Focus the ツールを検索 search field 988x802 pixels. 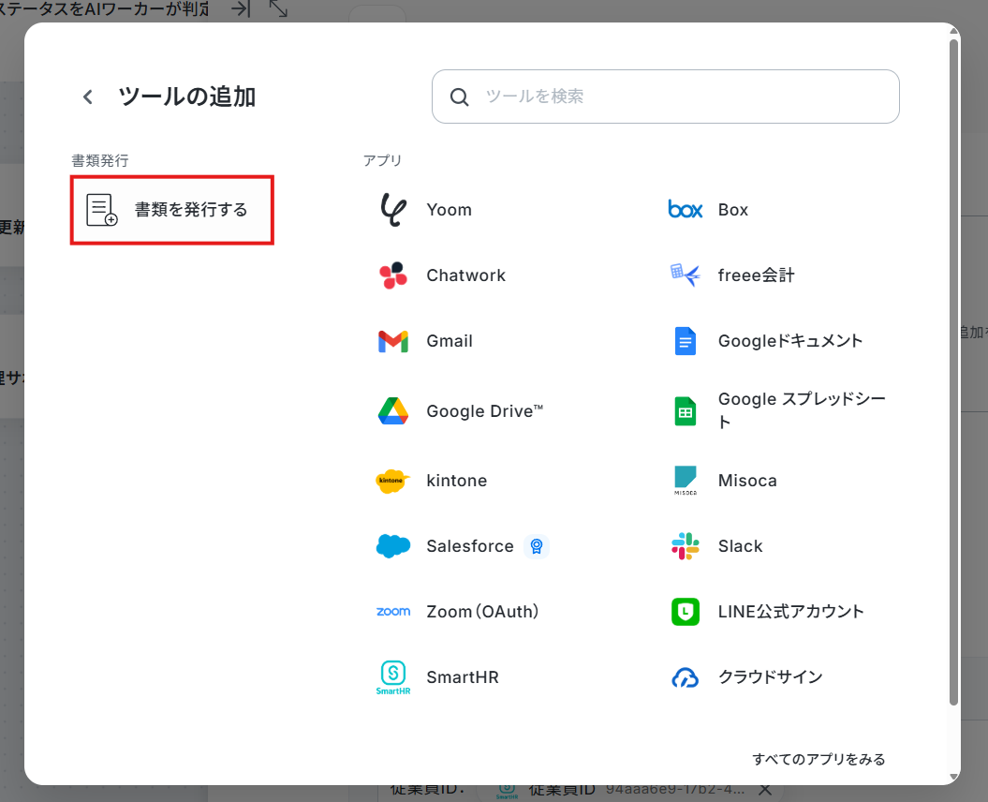click(x=666, y=97)
